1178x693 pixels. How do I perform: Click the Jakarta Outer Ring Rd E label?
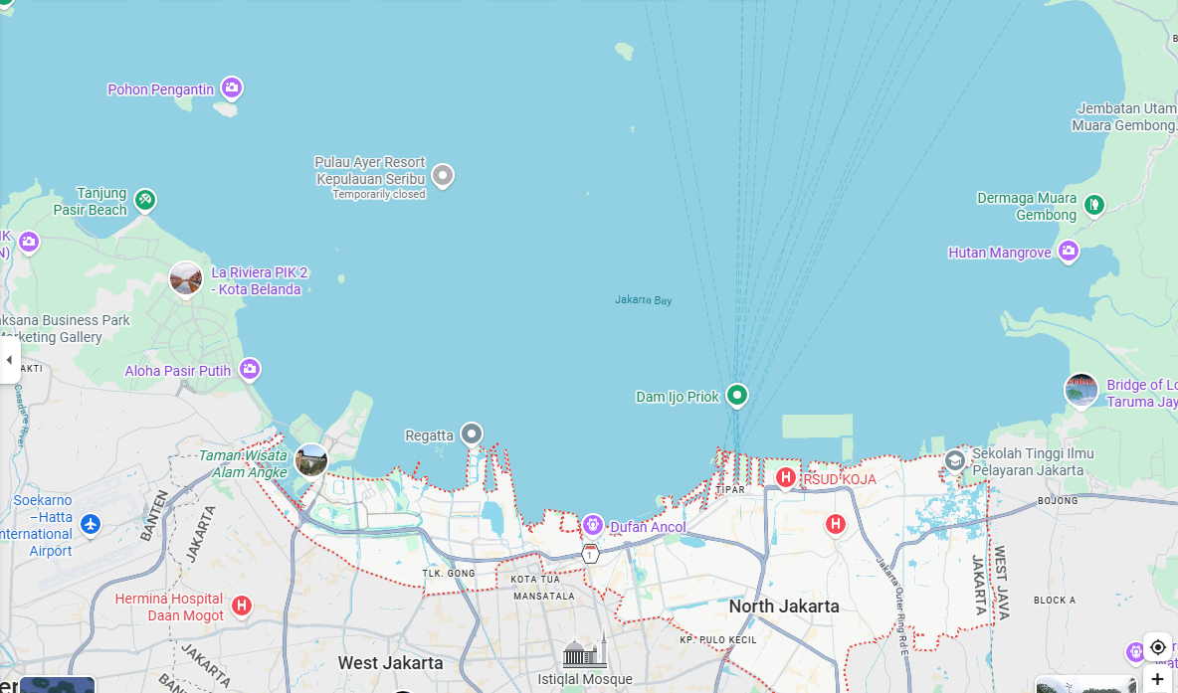point(893,606)
